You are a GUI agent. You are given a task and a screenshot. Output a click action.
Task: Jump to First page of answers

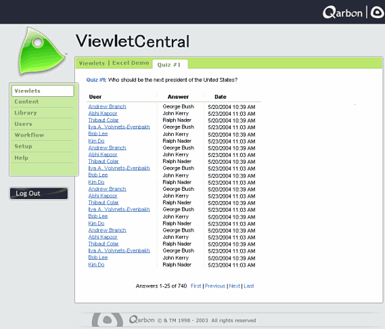196,286
